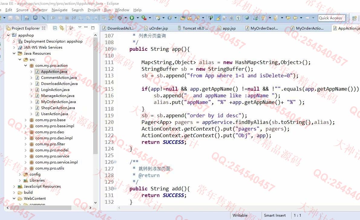
Task: Collapse the Java Resources node
Action: [14, 53]
